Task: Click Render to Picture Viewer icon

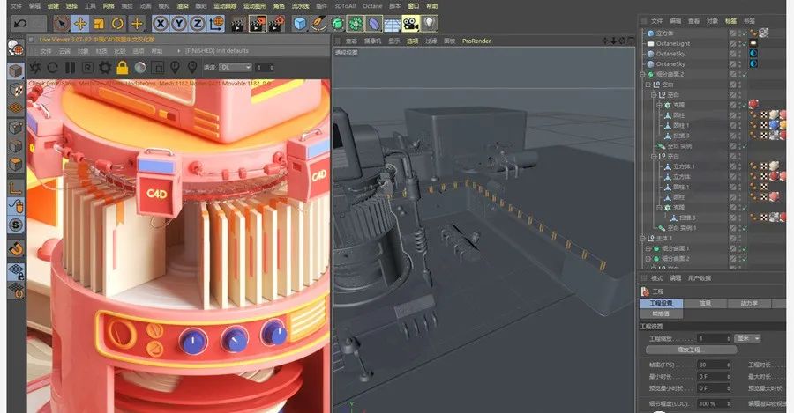Action: 258,24
